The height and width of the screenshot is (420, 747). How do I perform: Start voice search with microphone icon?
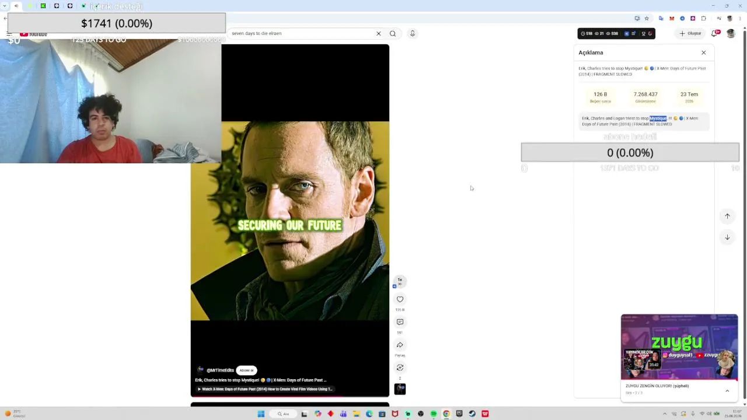pyautogui.click(x=412, y=33)
